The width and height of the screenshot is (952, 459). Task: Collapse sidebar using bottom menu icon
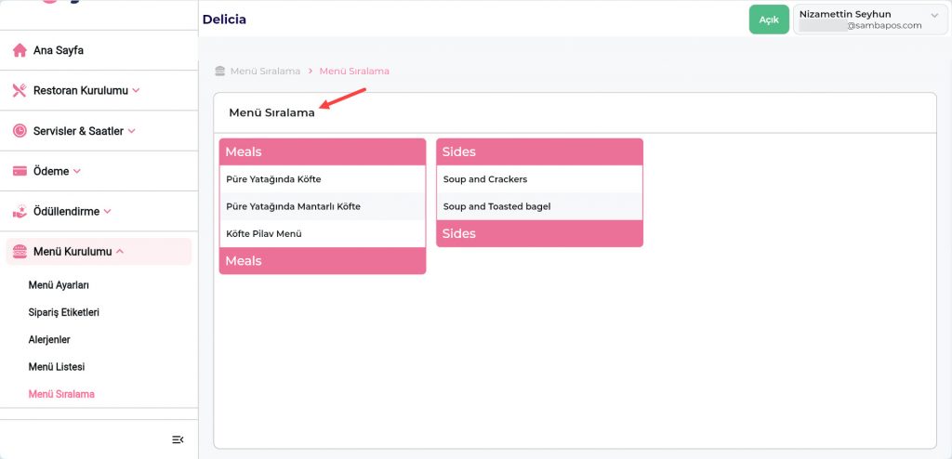178,439
